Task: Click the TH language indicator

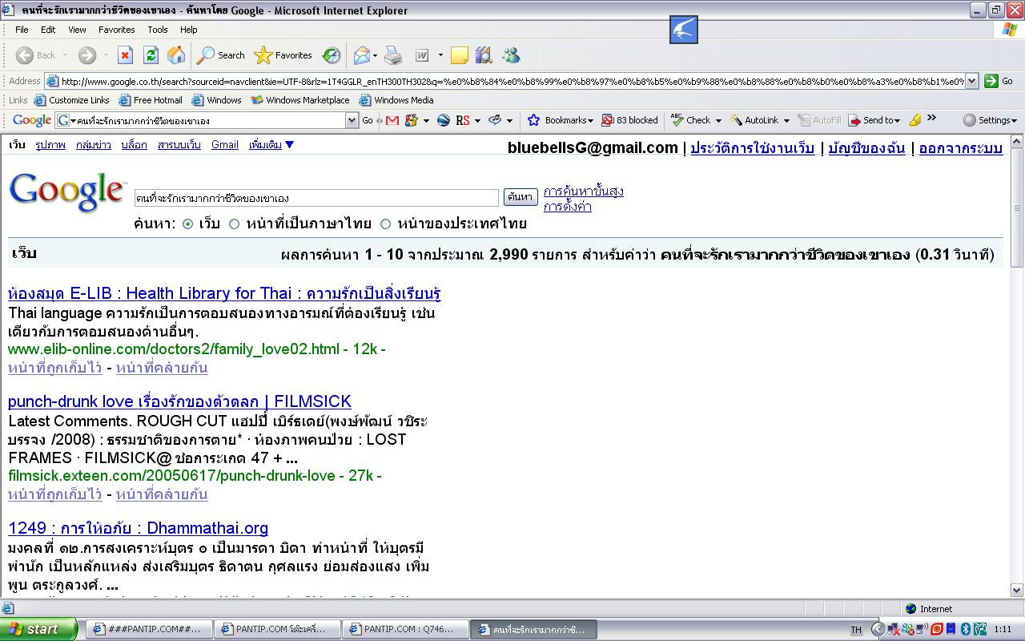Action: (x=856, y=630)
